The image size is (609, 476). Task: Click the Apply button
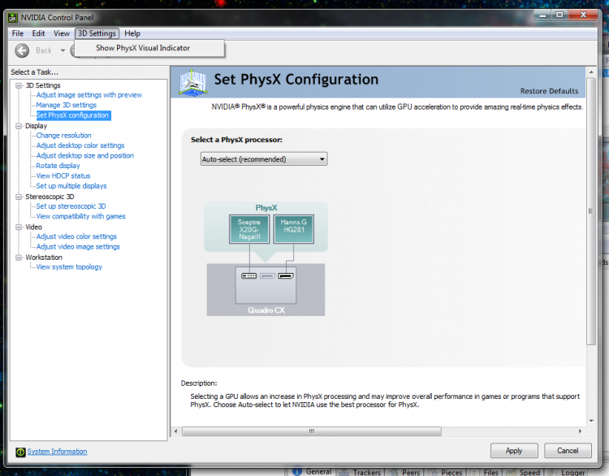point(514,451)
